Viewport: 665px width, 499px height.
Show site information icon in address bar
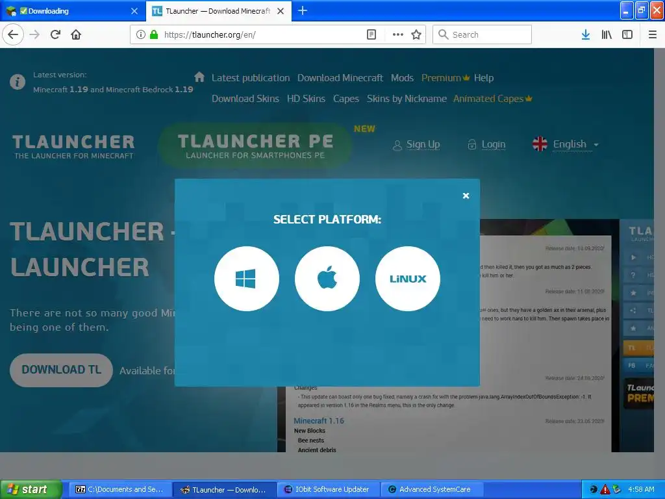[x=141, y=35]
